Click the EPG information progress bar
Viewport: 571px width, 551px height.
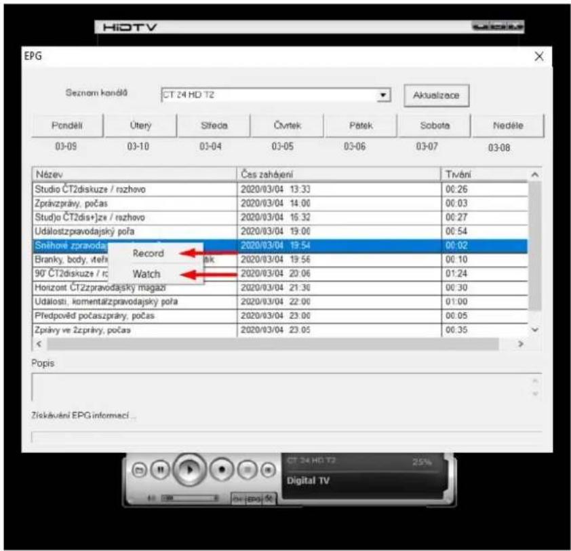pos(287,436)
